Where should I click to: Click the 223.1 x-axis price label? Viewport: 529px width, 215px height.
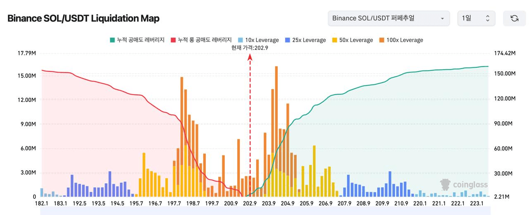(x=477, y=203)
